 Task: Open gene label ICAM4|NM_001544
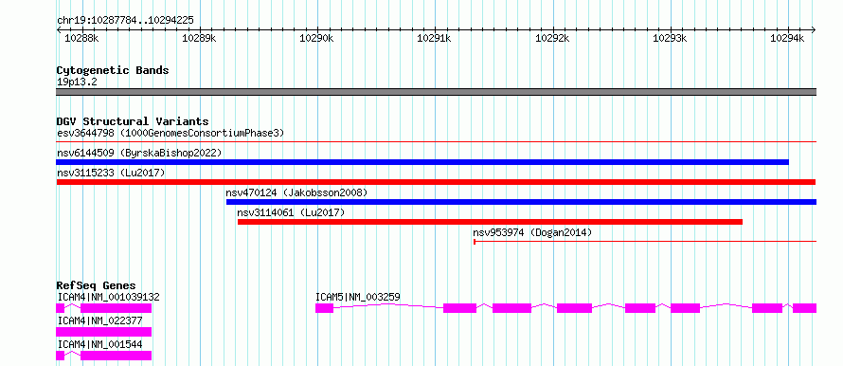[99, 344]
